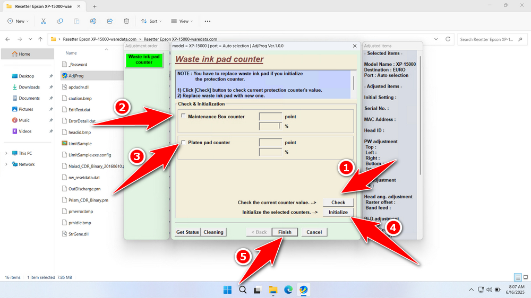Open Task View on taskbar
531x298 pixels.
click(x=258, y=290)
